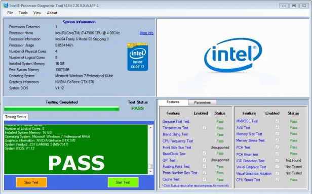The width and height of the screenshot is (312, 194).
Task: Click the testing log scroll up arrow
Action: pos(150,127)
